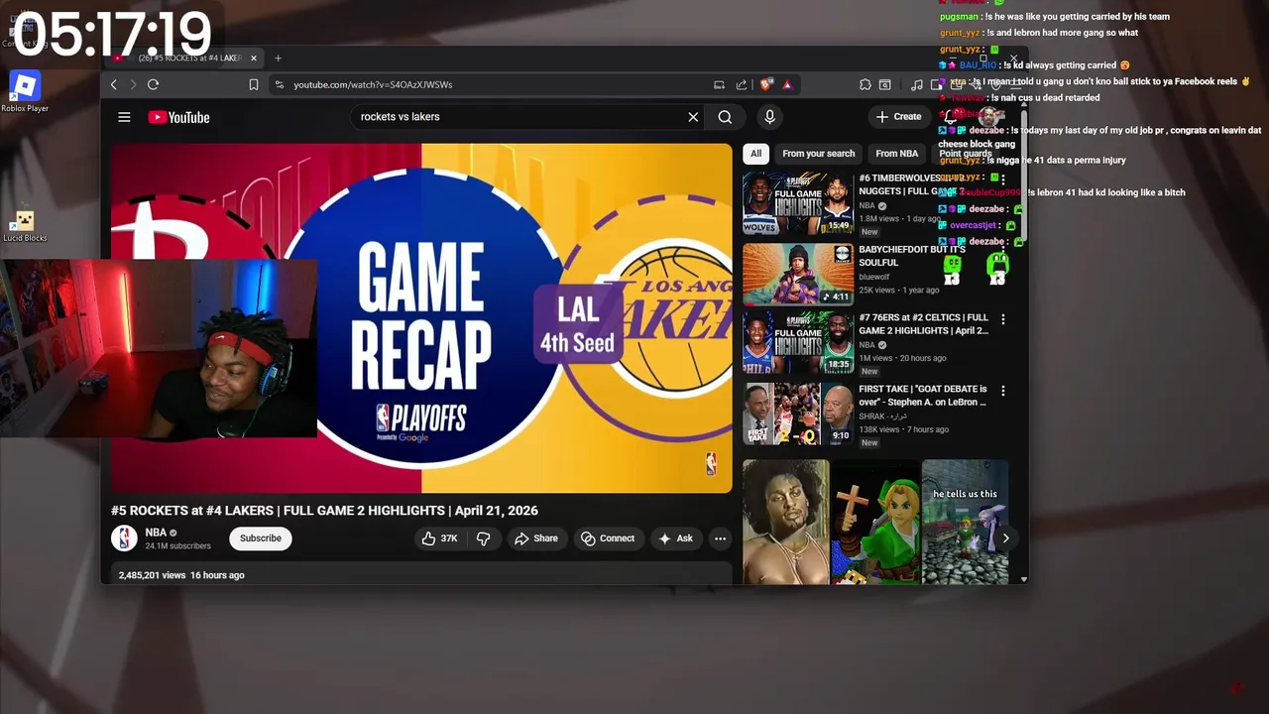Viewport: 1269px width, 714px height.
Task: Close the '#5 ROCKETS at #4 LAKERS' tab
Action: point(253,58)
